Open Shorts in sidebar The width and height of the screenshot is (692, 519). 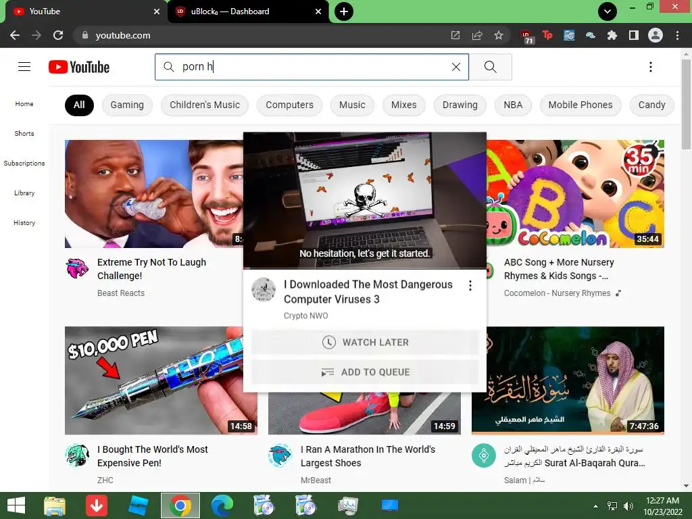pyautogui.click(x=24, y=133)
